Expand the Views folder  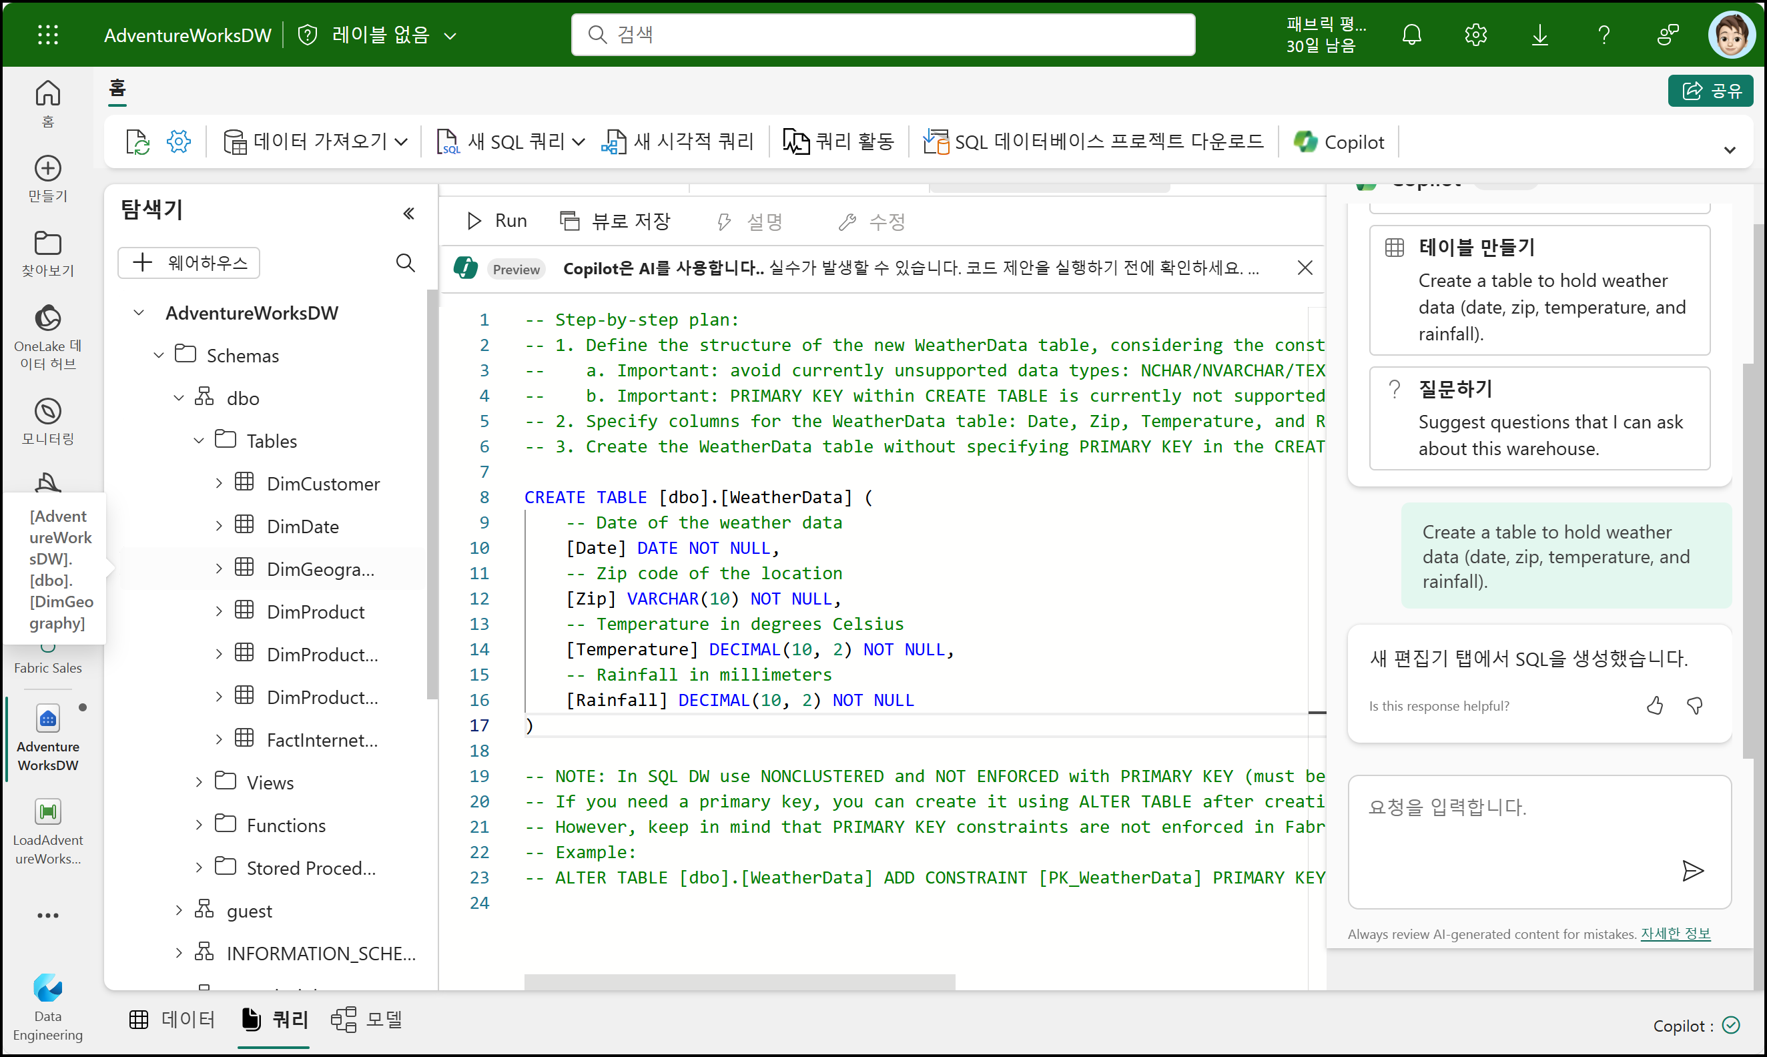click(199, 783)
